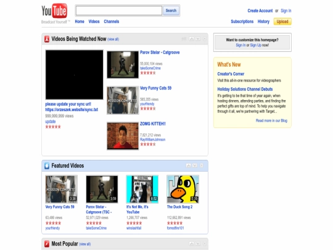The width and height of the screenshot is (333, 250).
Task: Click Very Funny Cats 59 title beside 585,355 views
Action: pos(155,88)
